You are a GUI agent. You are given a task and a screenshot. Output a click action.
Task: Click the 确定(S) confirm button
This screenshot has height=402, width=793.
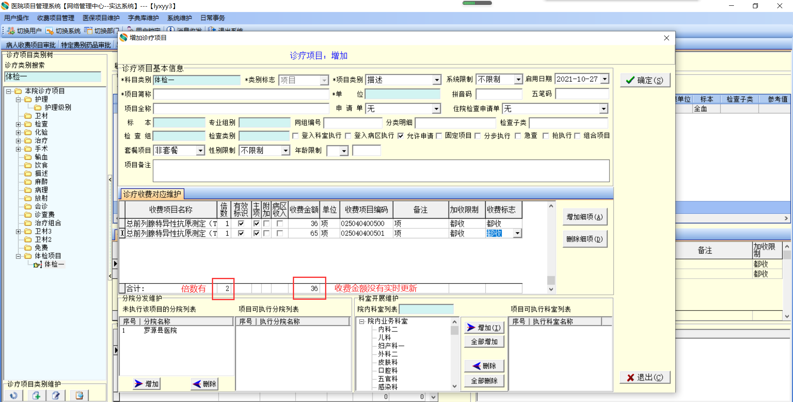pos(645,80)
